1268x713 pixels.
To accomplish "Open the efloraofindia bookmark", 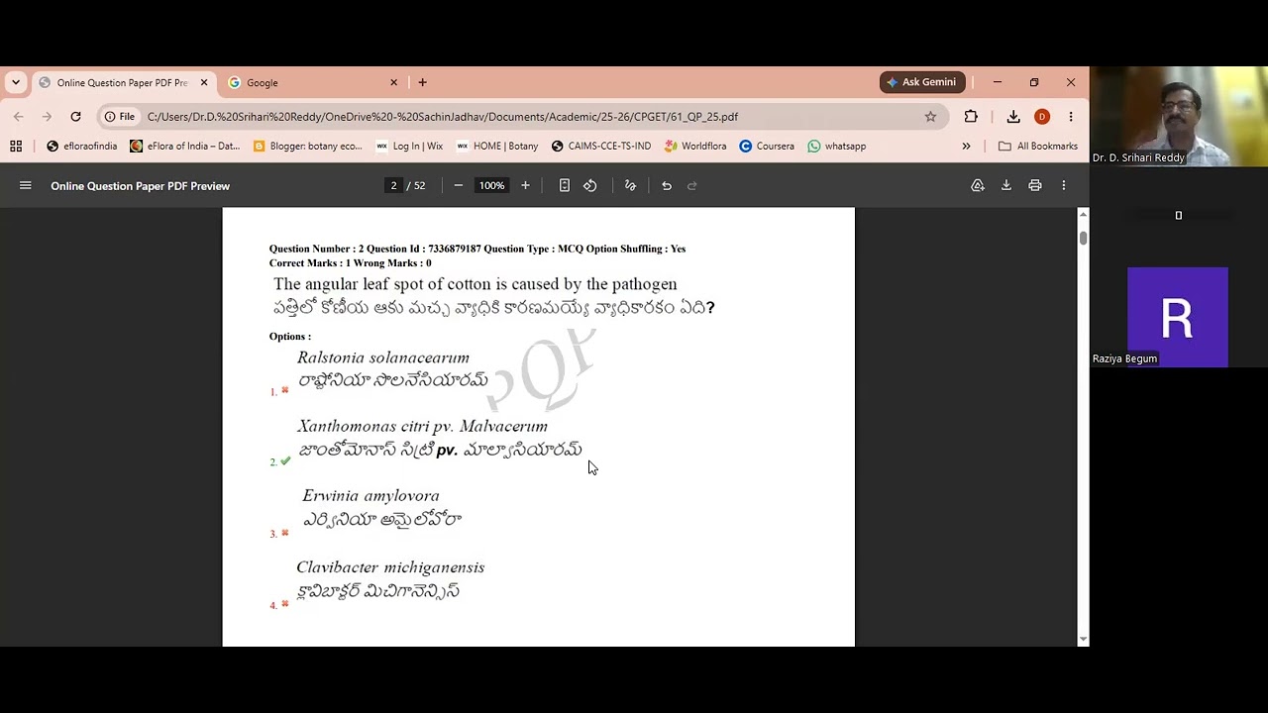I will tap(82, 146).
